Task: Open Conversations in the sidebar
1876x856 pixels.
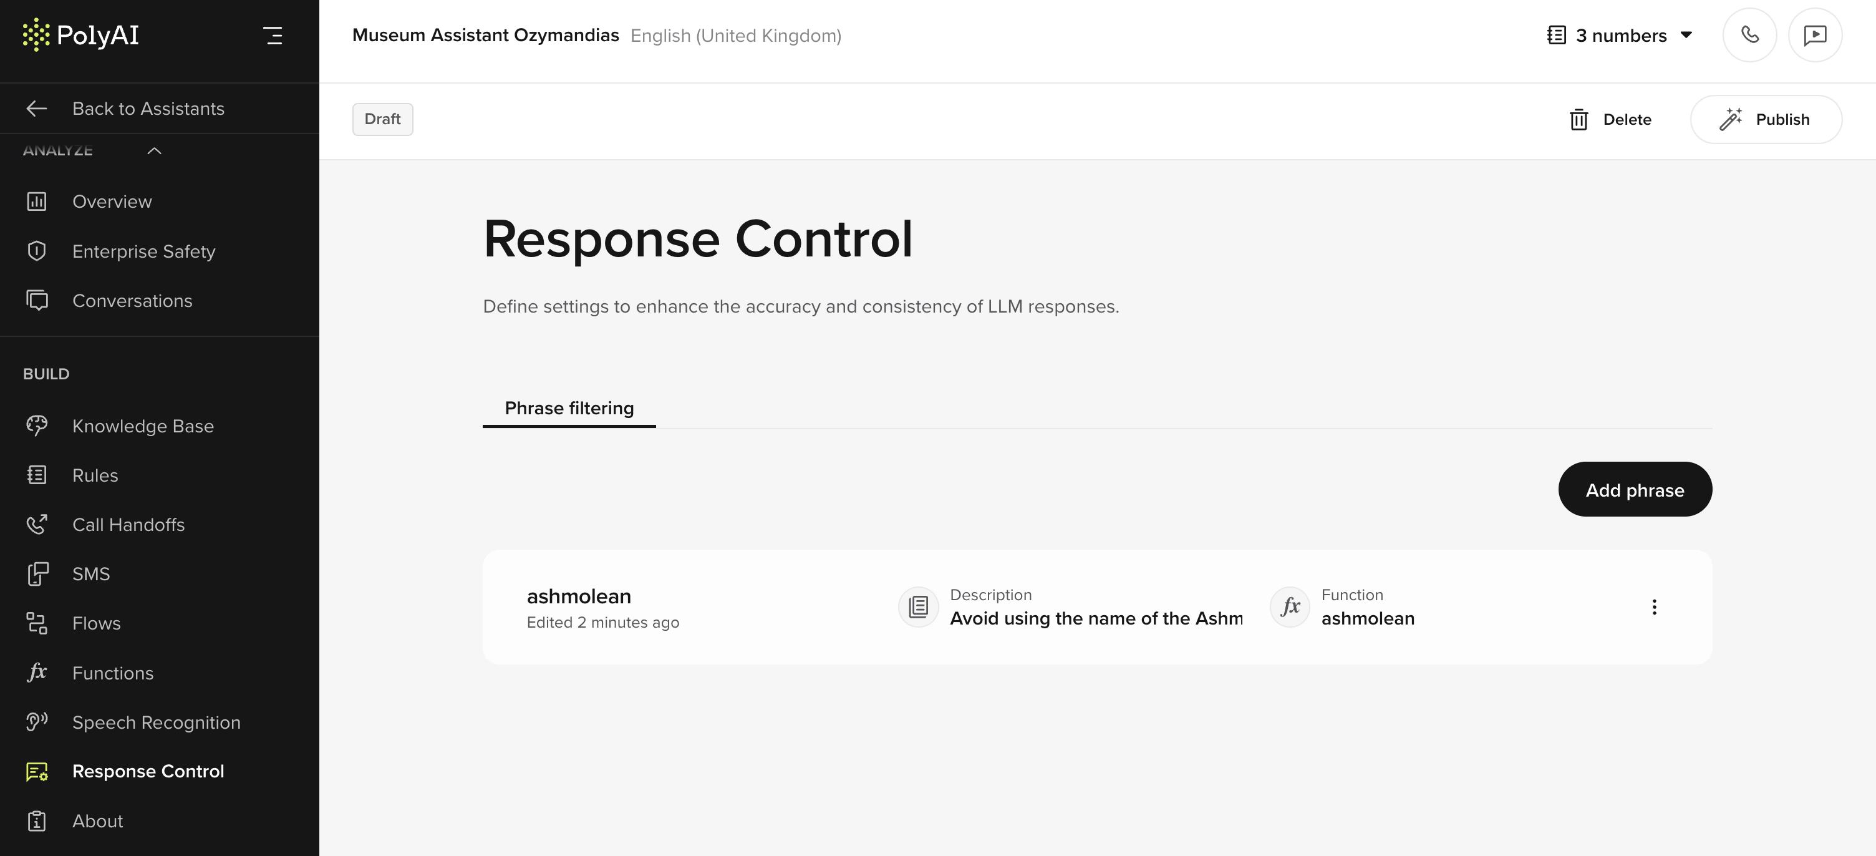Action: 132,301
